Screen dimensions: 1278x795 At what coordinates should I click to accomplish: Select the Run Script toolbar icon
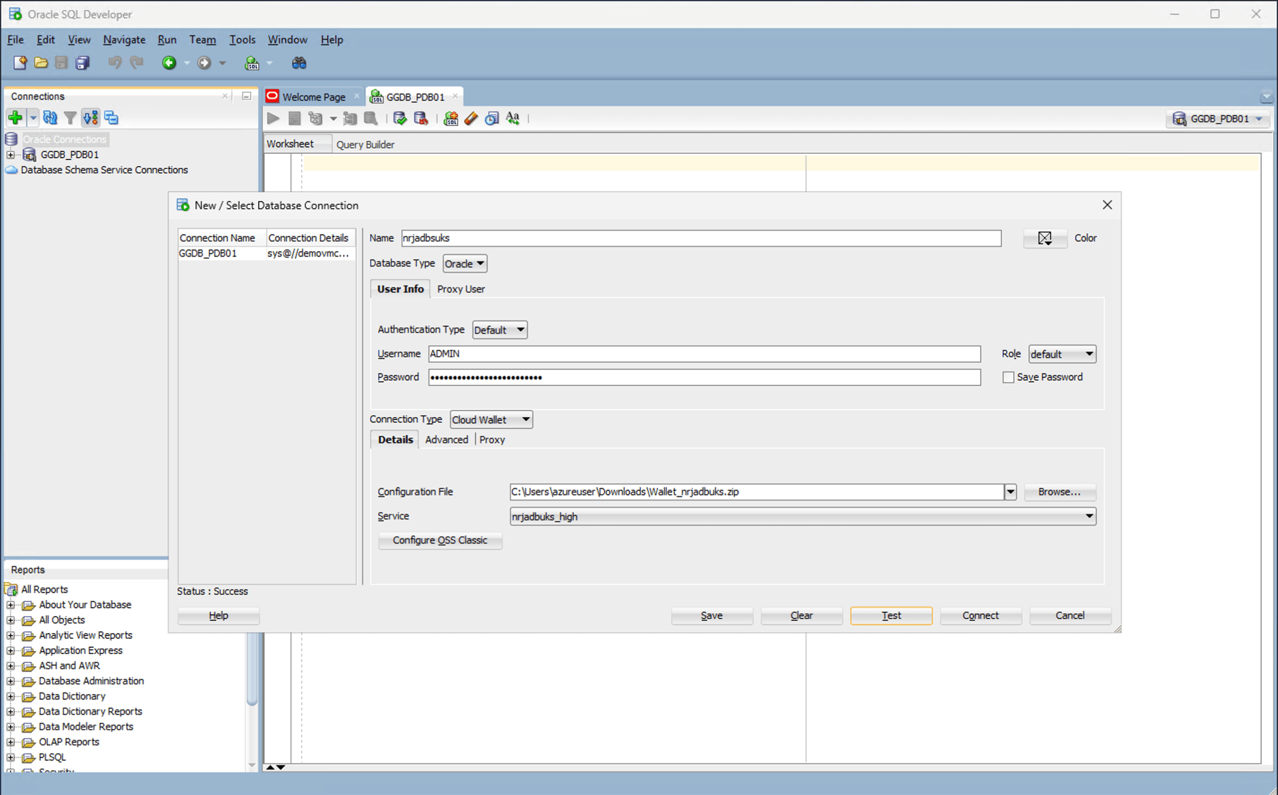coord(294,118)
